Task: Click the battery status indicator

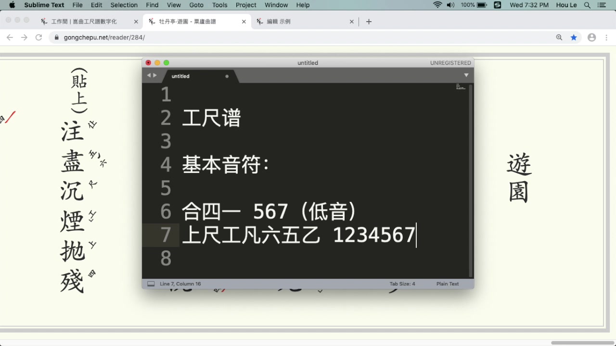Action: [474, 5]
